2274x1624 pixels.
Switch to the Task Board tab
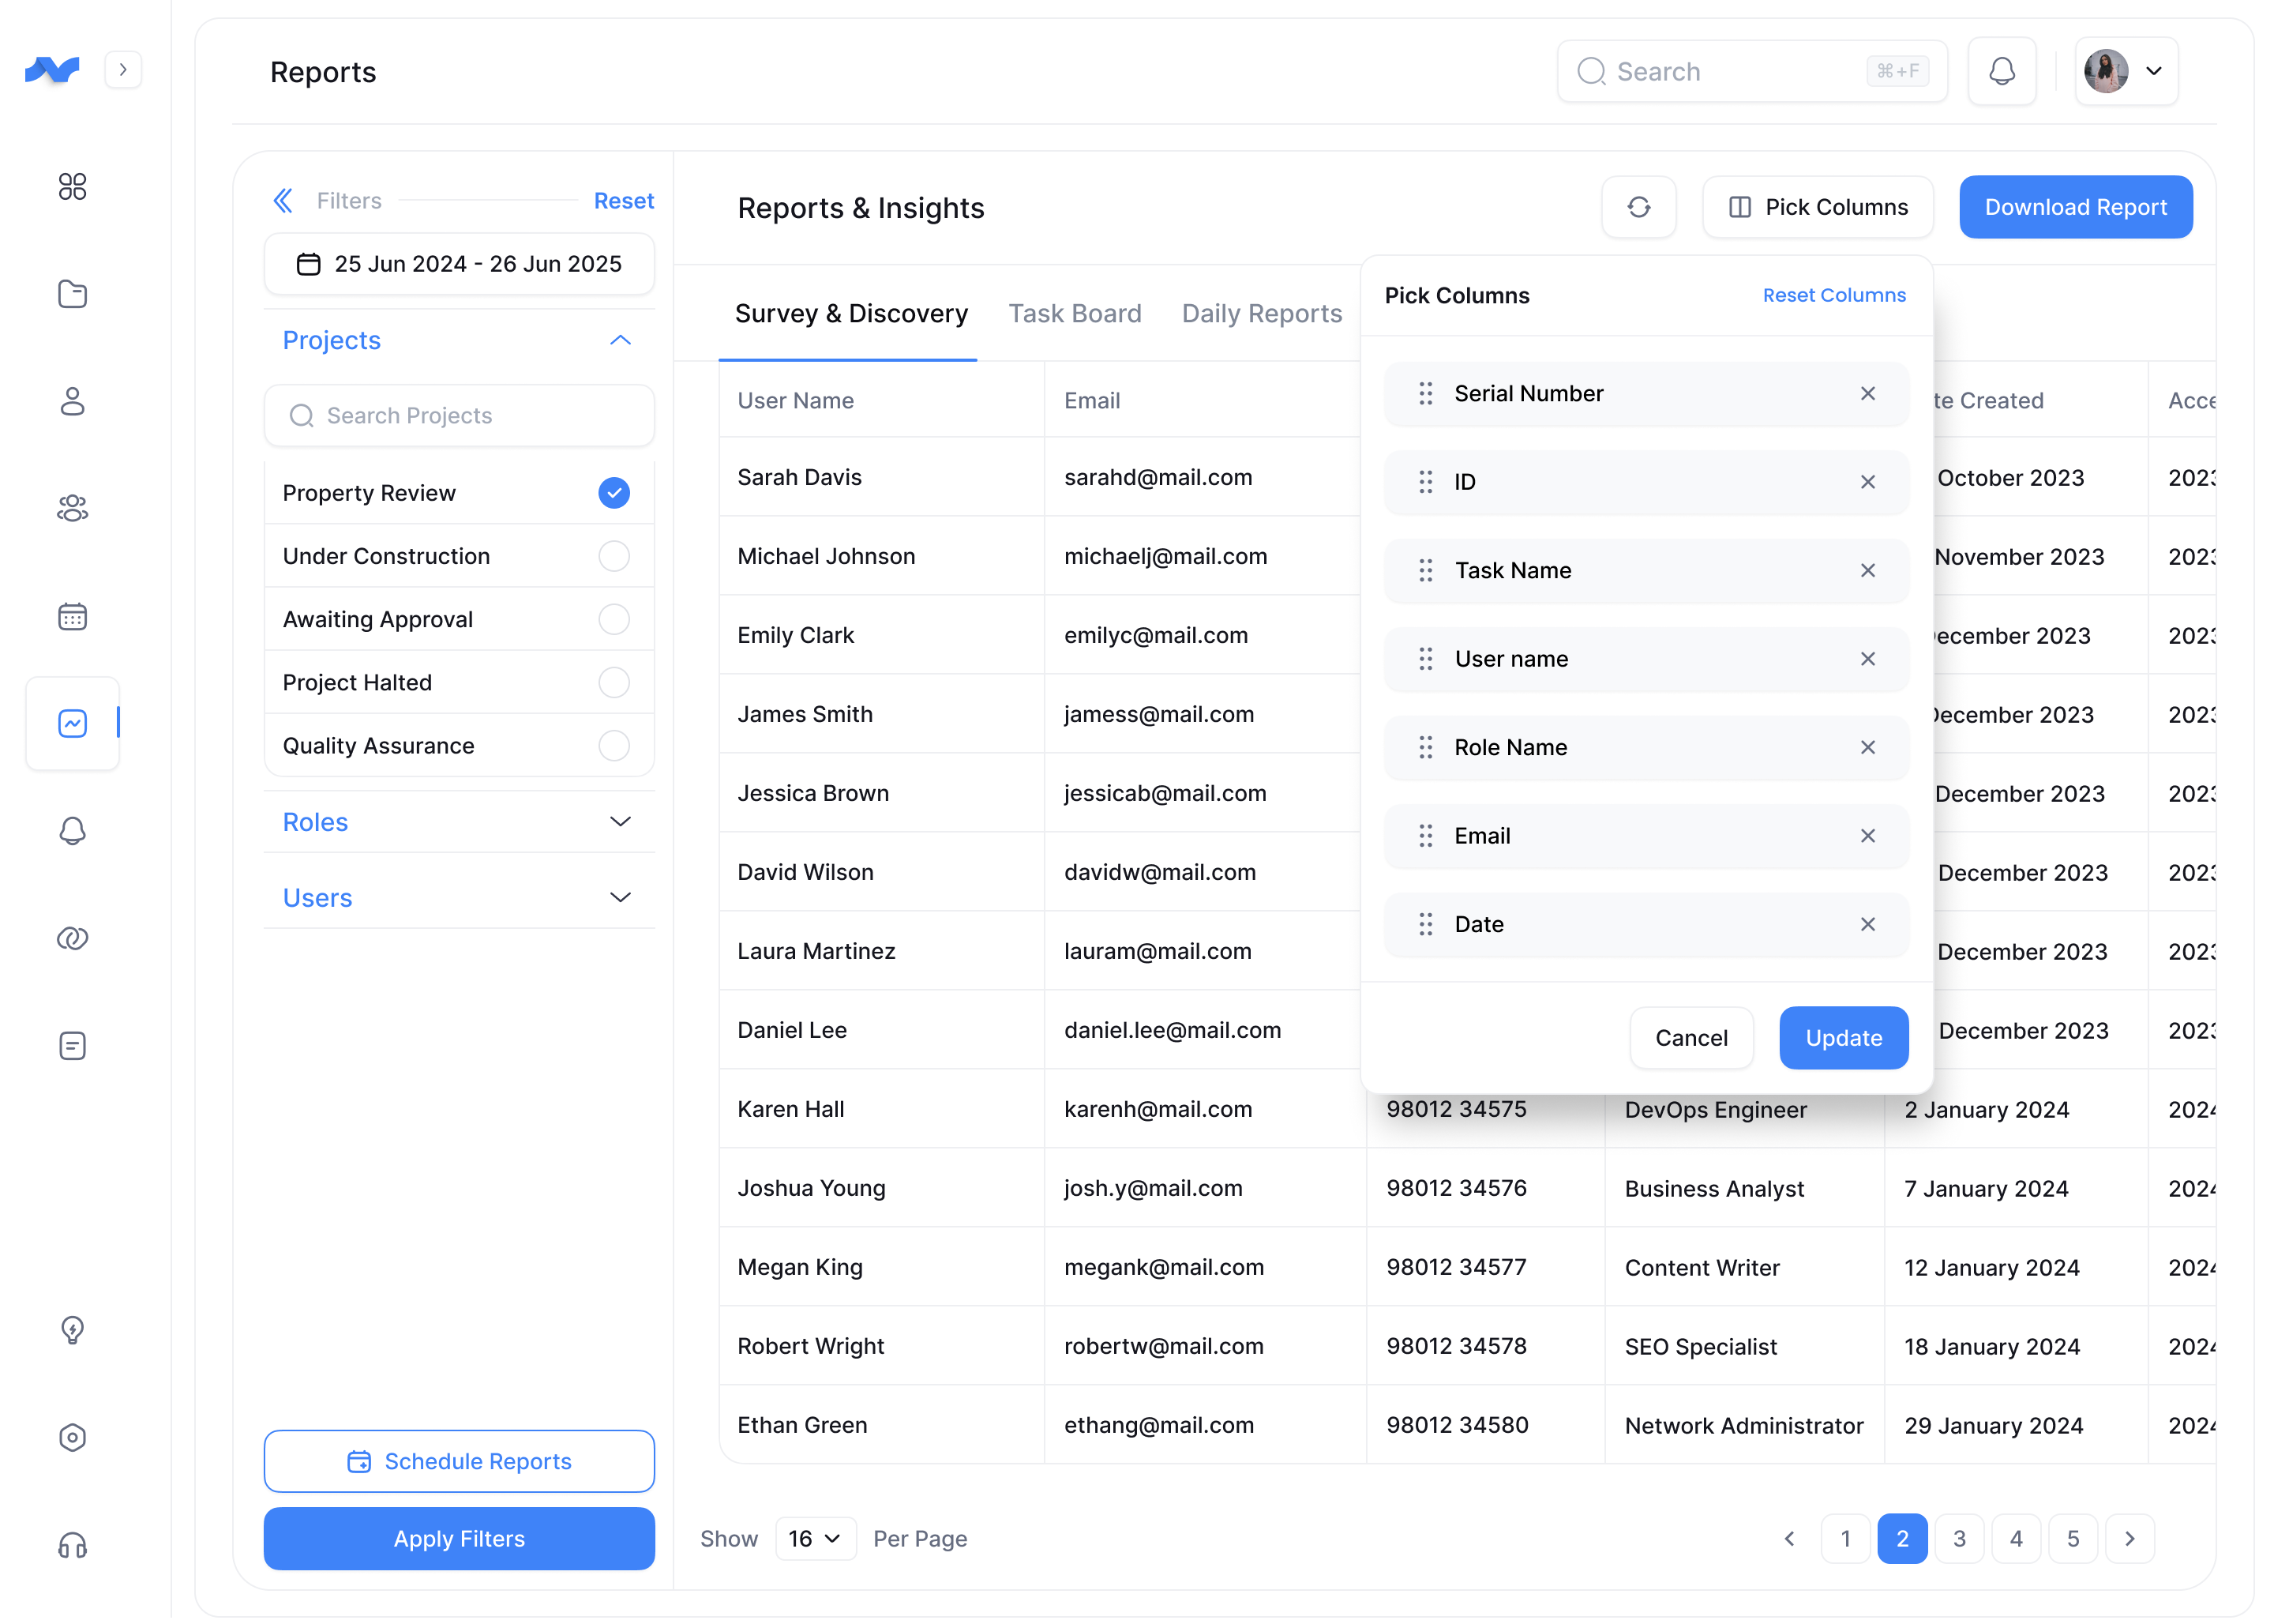tap(1074, 314)
